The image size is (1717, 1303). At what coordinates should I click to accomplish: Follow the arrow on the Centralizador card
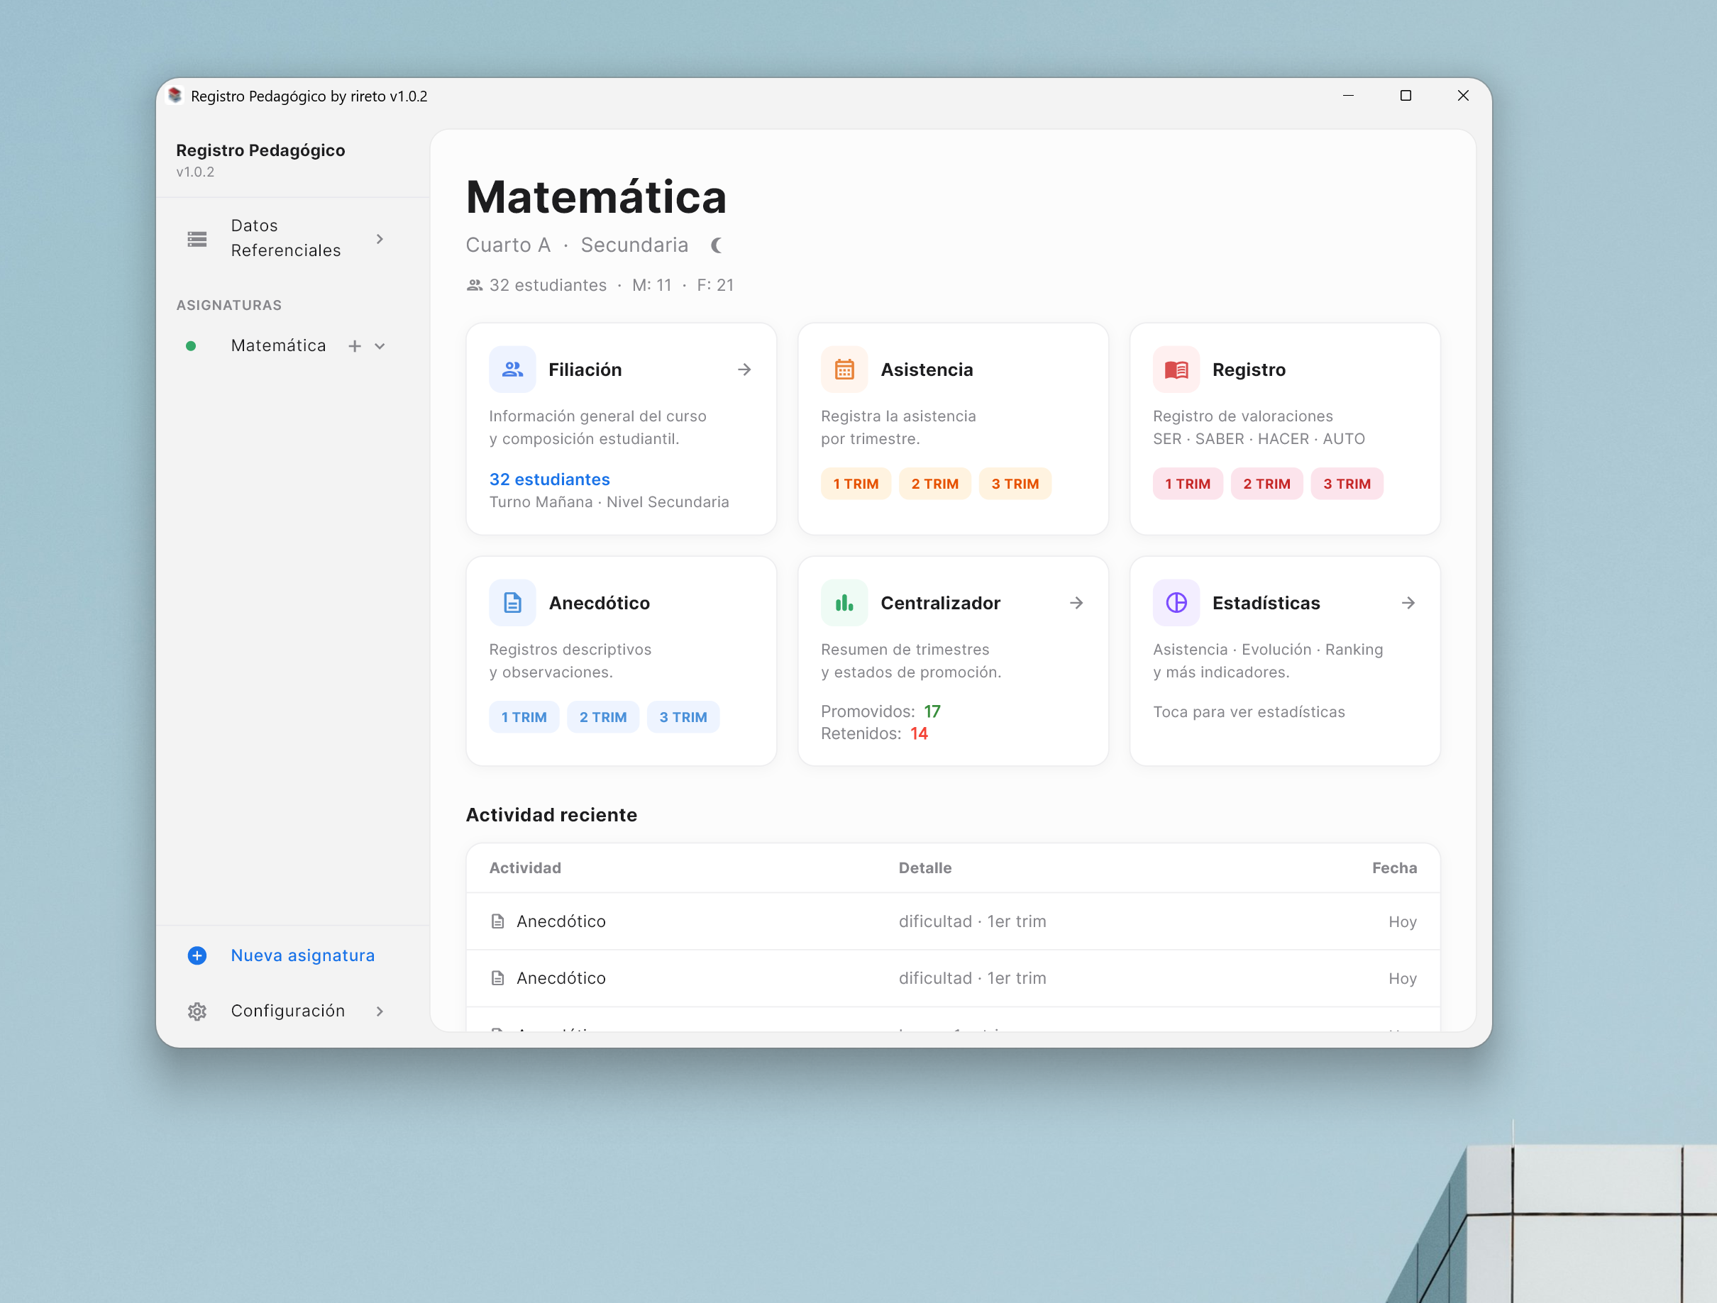click(1076, 603)
